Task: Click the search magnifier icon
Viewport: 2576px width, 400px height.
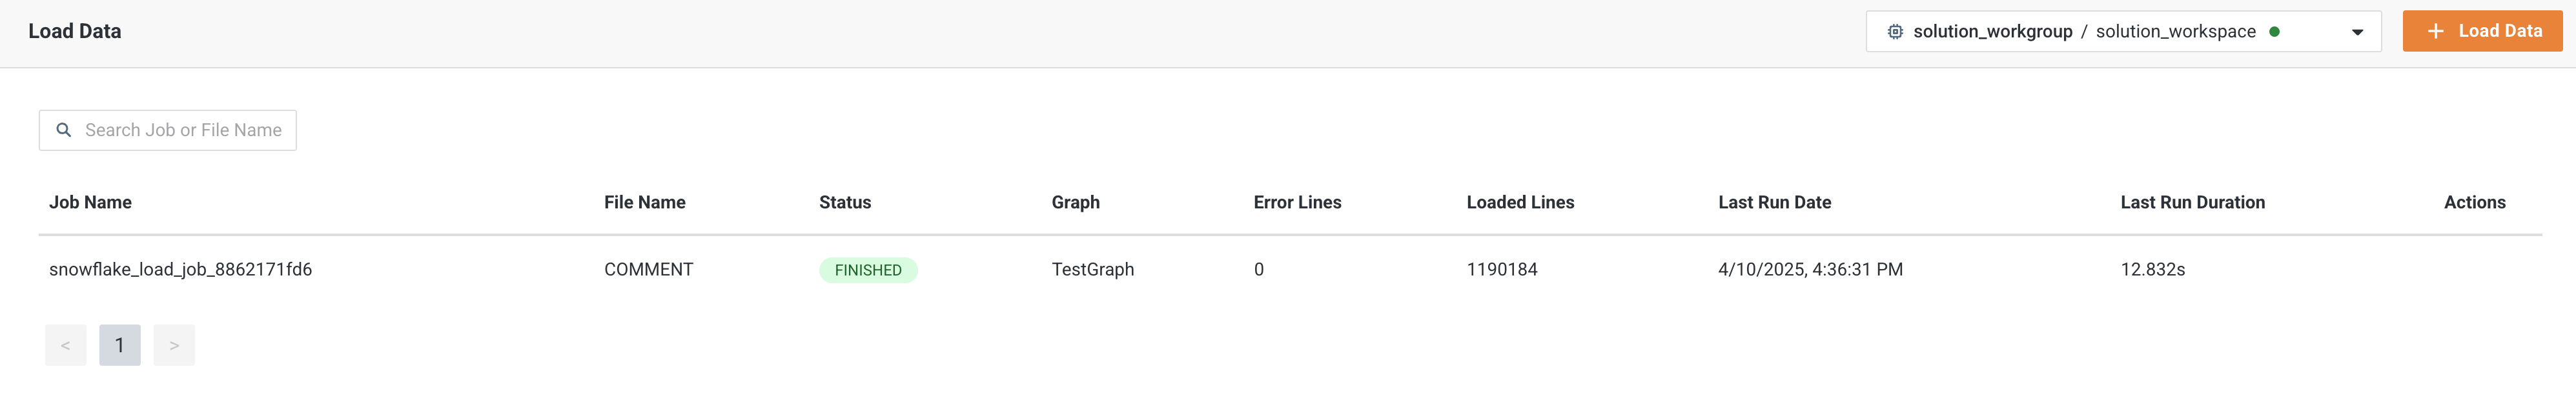Action: [65, 129]
